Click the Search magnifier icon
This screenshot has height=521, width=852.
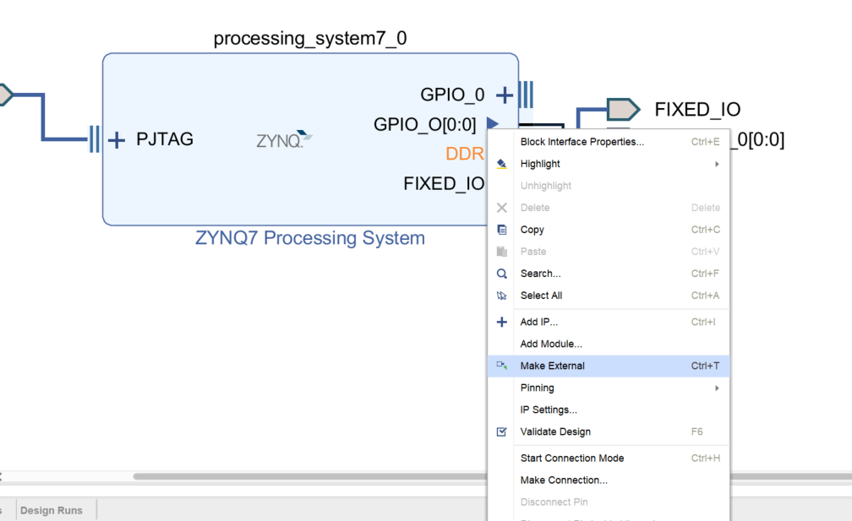point(502,274)
